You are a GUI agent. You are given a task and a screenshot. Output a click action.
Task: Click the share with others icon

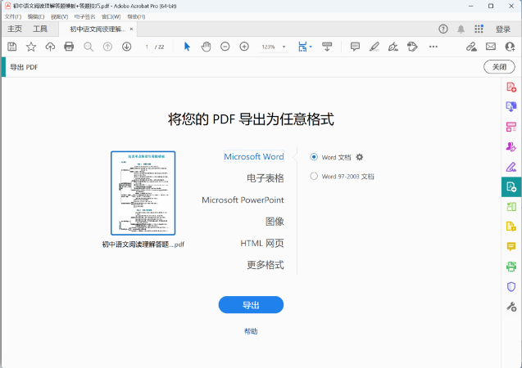click(510, 47)
